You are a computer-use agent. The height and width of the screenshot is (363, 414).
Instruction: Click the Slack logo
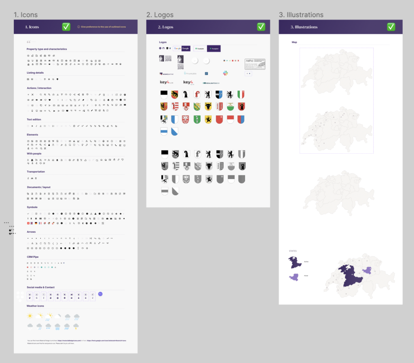(x=225, y=73)
